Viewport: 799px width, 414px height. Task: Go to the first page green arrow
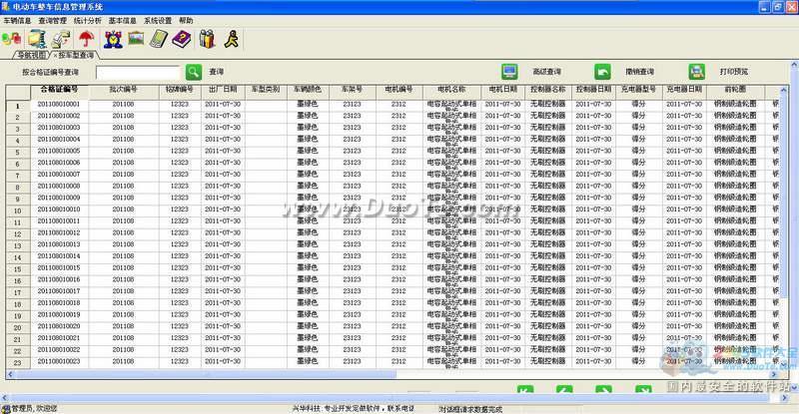point(525,389)
